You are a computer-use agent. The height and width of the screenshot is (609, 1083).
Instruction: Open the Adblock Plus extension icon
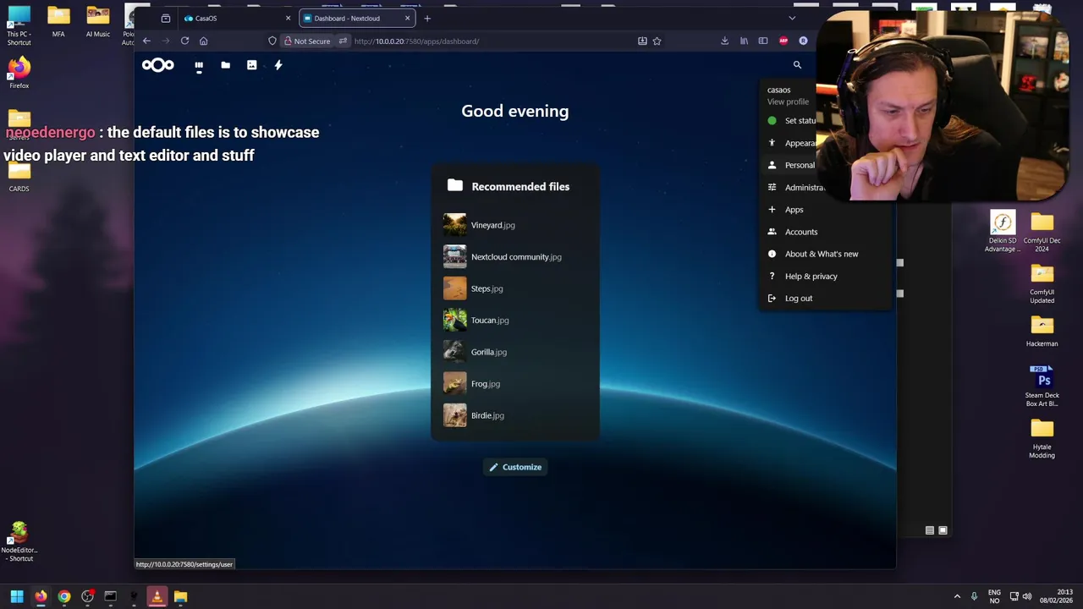(x=783, y=41)
